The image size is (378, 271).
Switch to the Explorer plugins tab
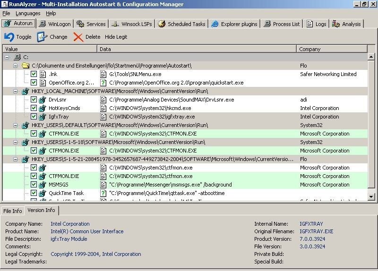[x=234, y=24]
